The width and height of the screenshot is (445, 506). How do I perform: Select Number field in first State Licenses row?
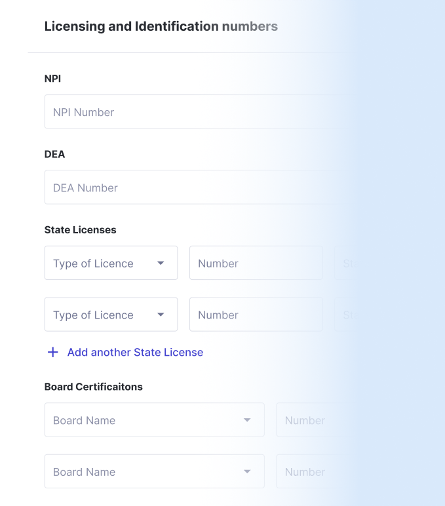pyautogui.click(x=256, y=263)
